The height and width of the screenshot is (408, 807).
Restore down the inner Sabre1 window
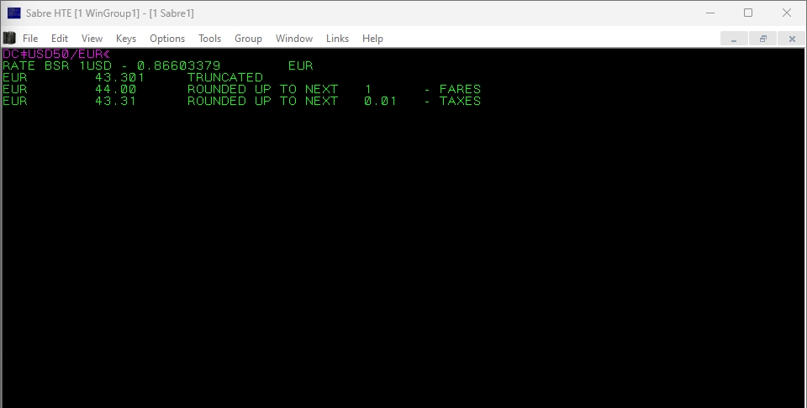pyautogui.click(x=762, y=39)
